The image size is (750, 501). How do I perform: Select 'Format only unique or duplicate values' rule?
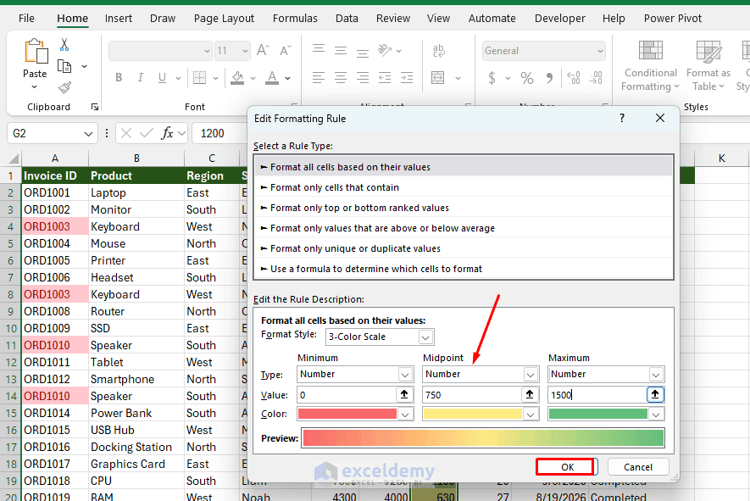coord(464,248)
